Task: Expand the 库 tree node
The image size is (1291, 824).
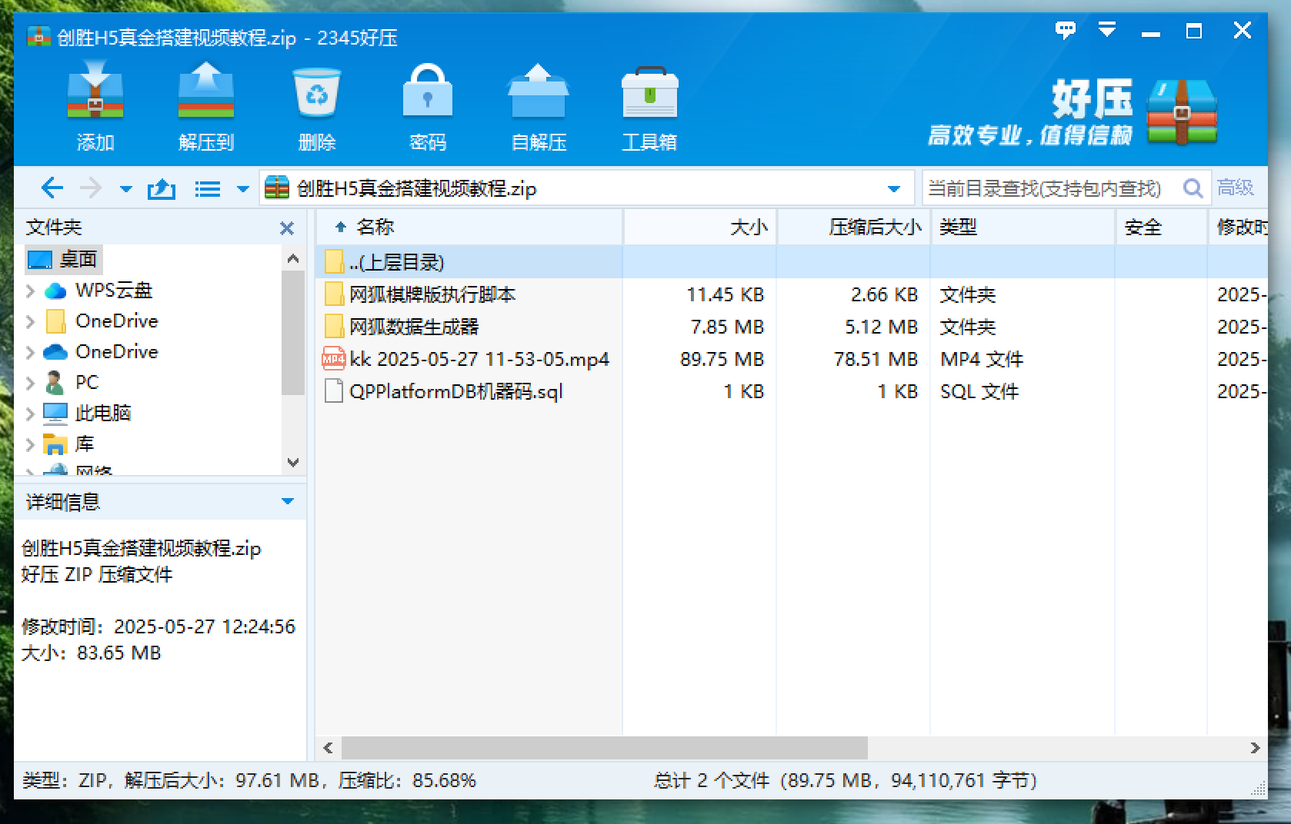Action: [x=31, y=444]
